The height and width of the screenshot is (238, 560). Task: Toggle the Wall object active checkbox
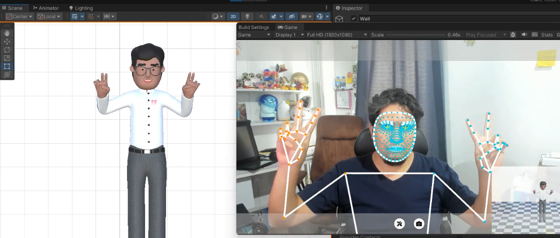tap(353, 19)
